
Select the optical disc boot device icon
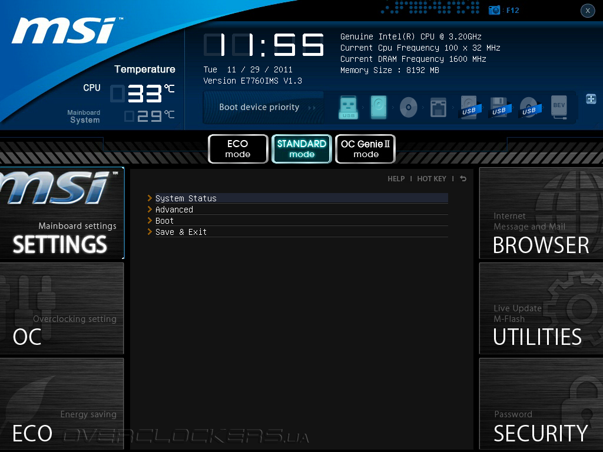pos(409,107)
